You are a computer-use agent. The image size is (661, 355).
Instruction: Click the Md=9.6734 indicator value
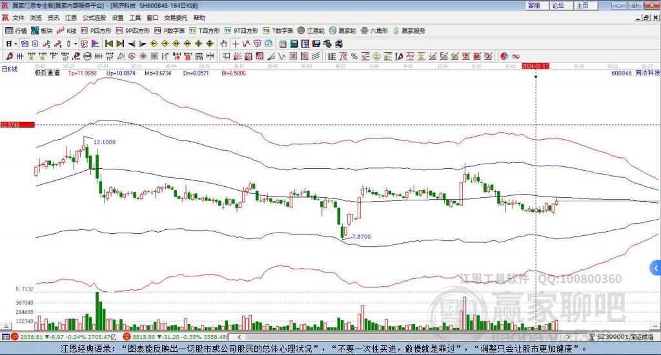point(158,73)
